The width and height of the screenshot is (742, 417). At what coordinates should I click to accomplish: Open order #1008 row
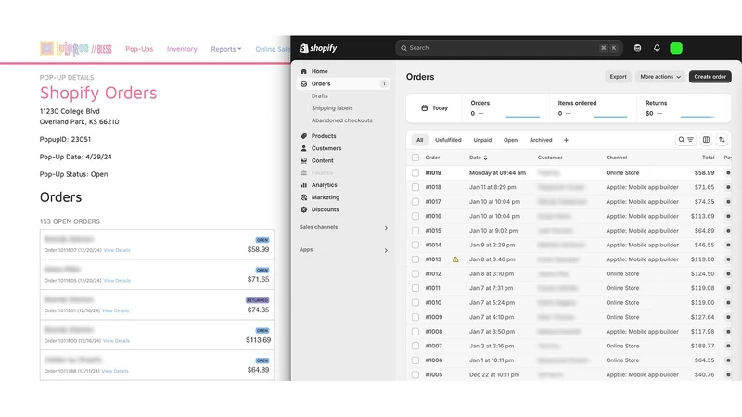pos(569,332)
